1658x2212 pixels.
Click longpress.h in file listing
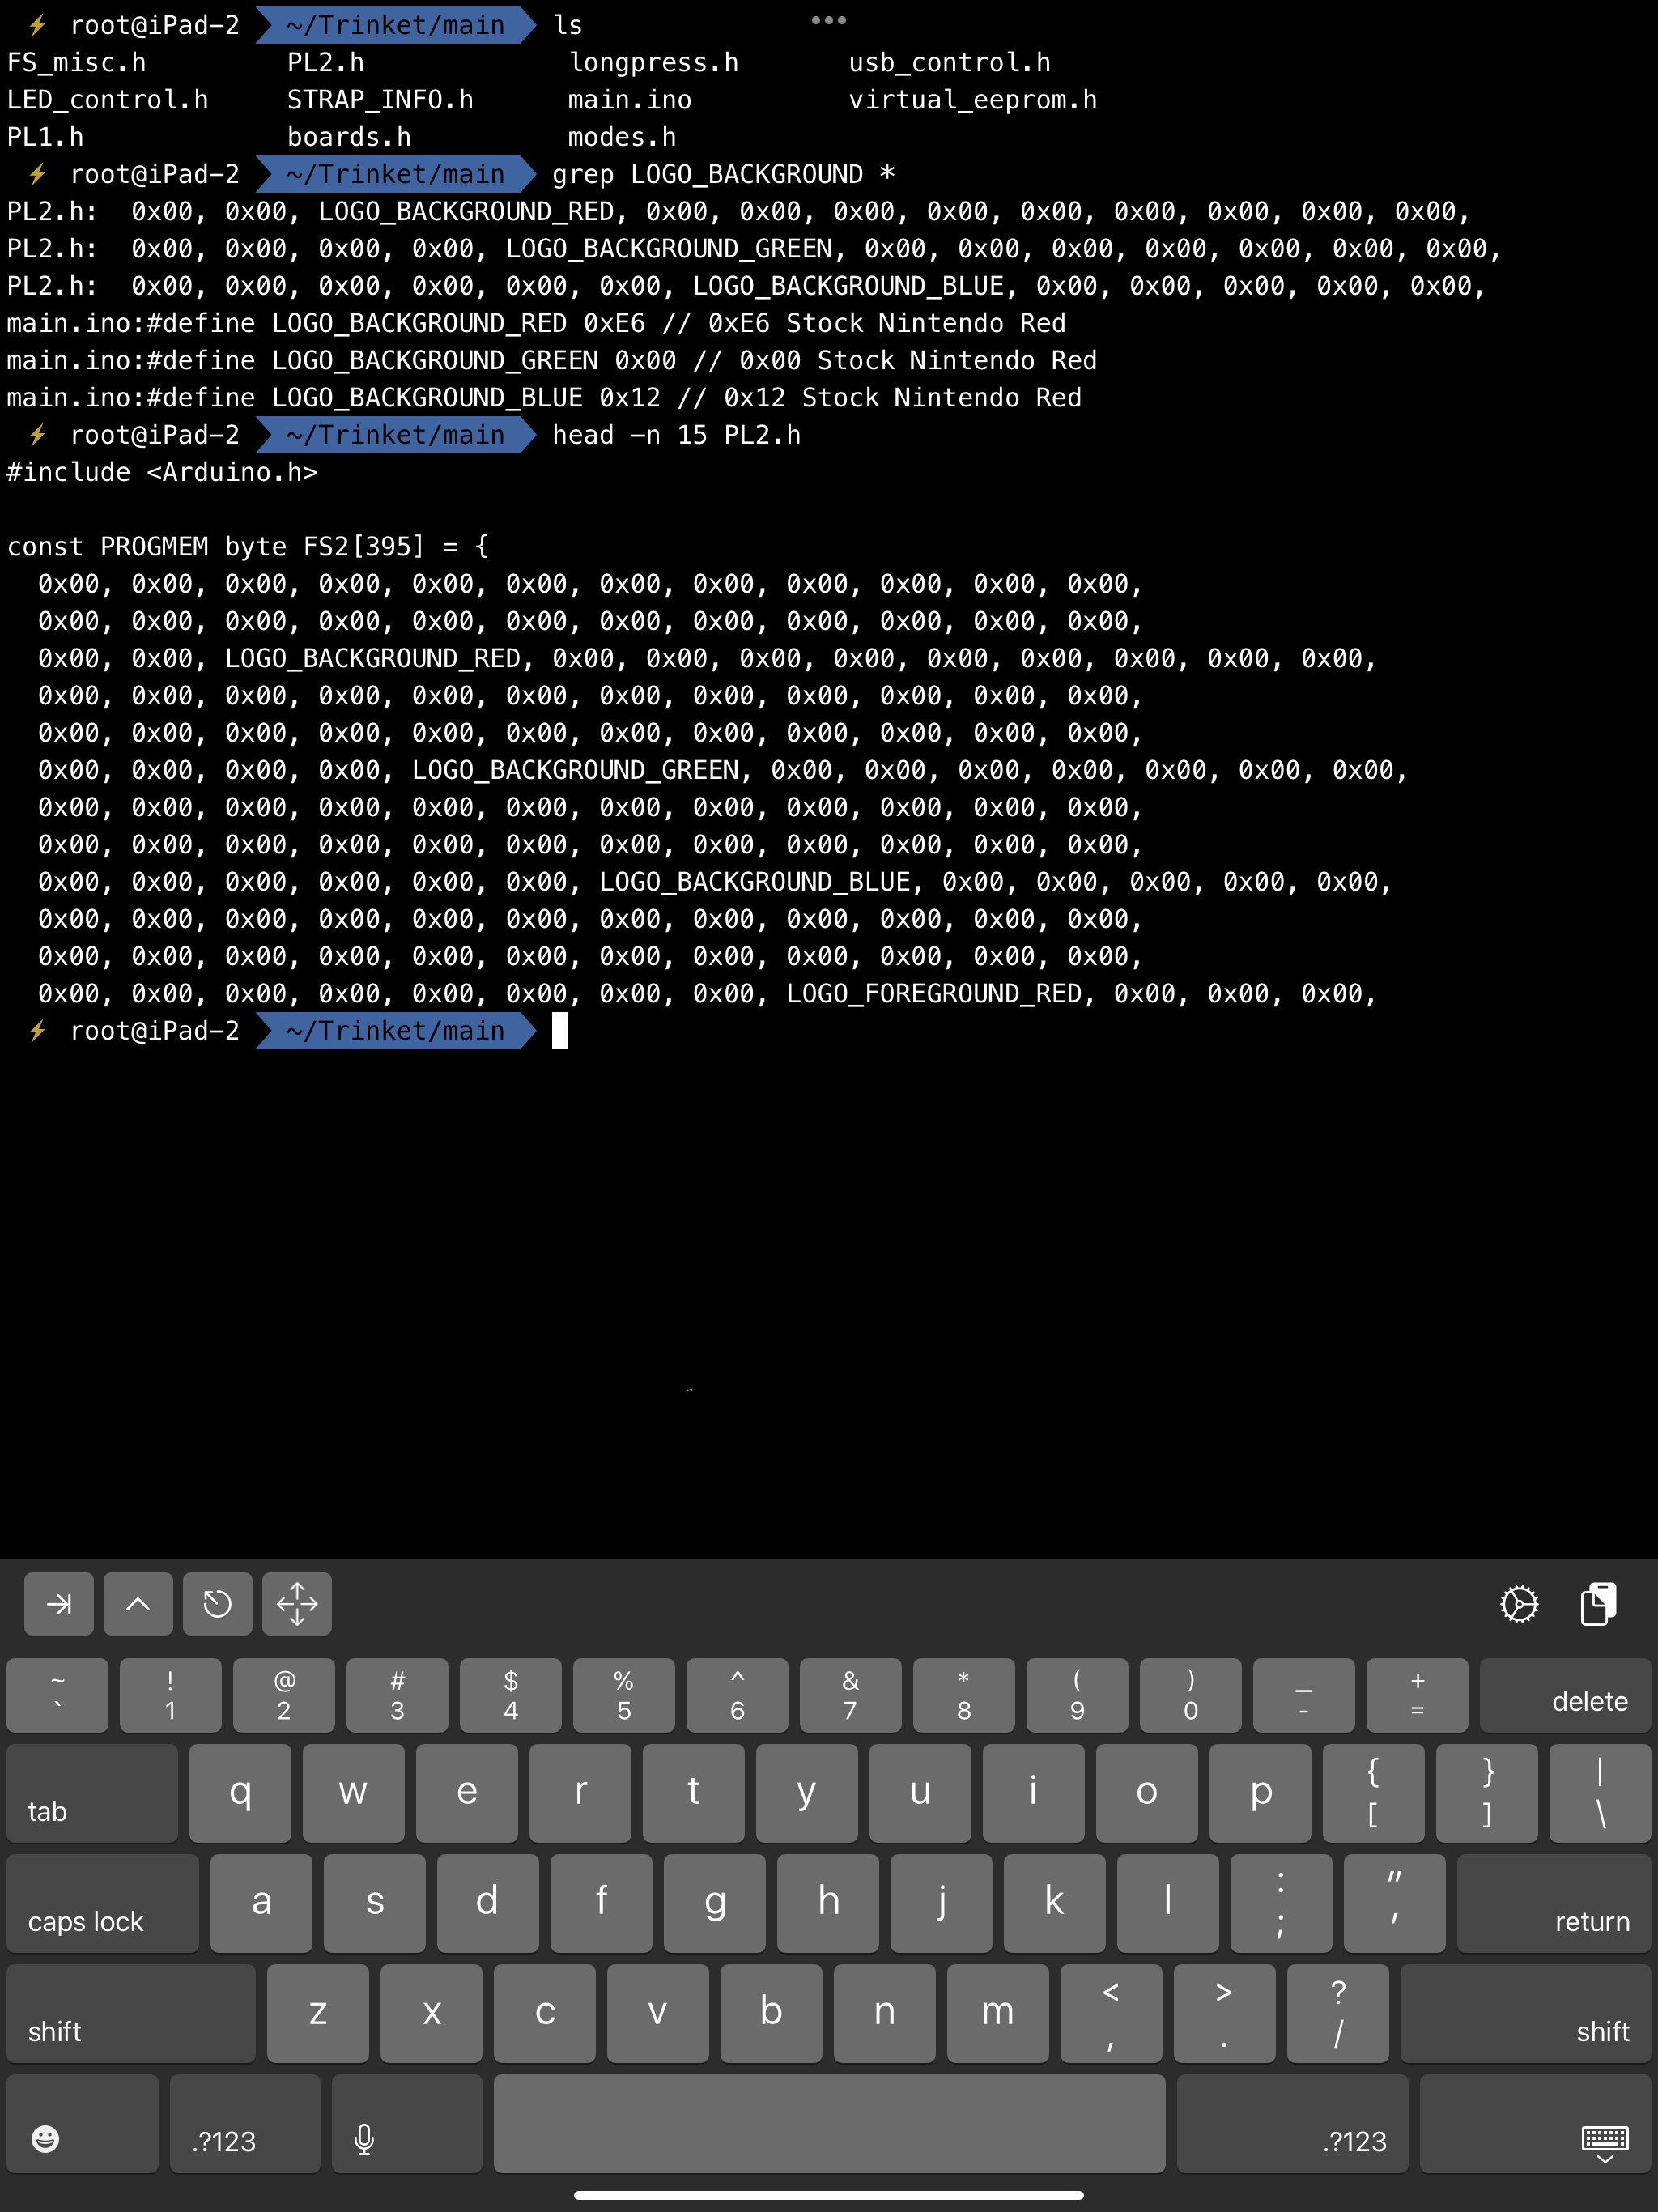[x=654, y=63]
